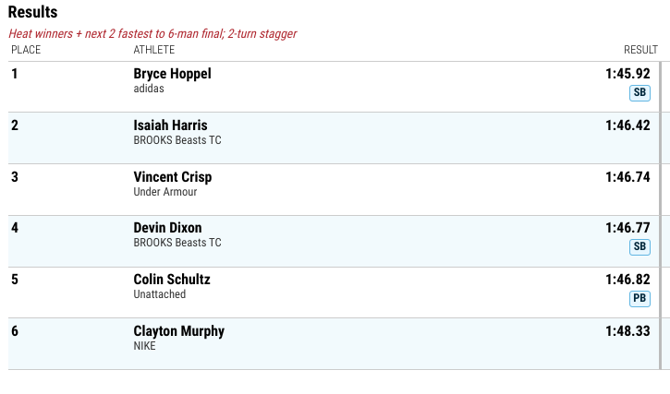
Task: Click the NIKE team label
Action: [144, 346]
